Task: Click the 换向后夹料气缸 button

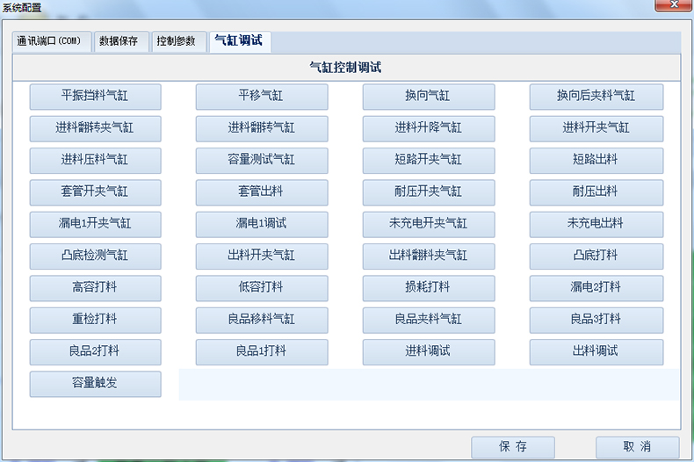Action: click(x=596, y=96)
